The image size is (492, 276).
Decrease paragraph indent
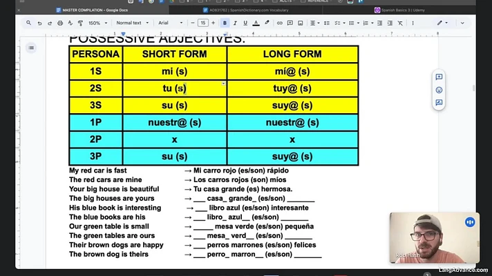click(x=379, y=23)
